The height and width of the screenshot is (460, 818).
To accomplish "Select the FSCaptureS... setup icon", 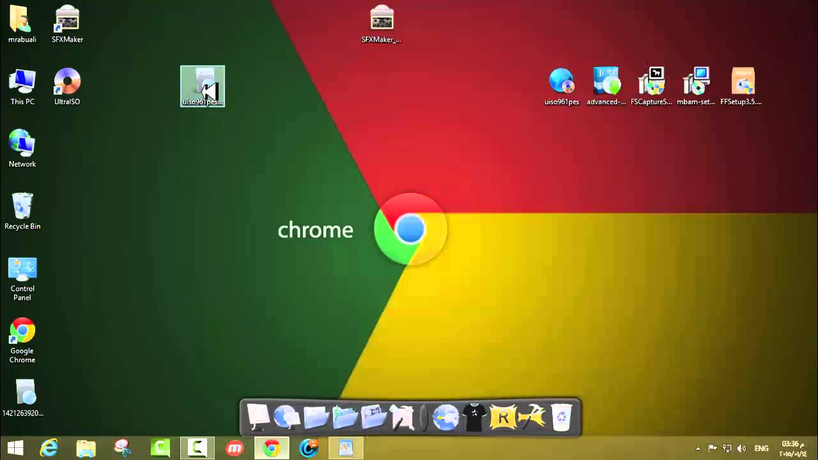I will click(x=651, y=87).
